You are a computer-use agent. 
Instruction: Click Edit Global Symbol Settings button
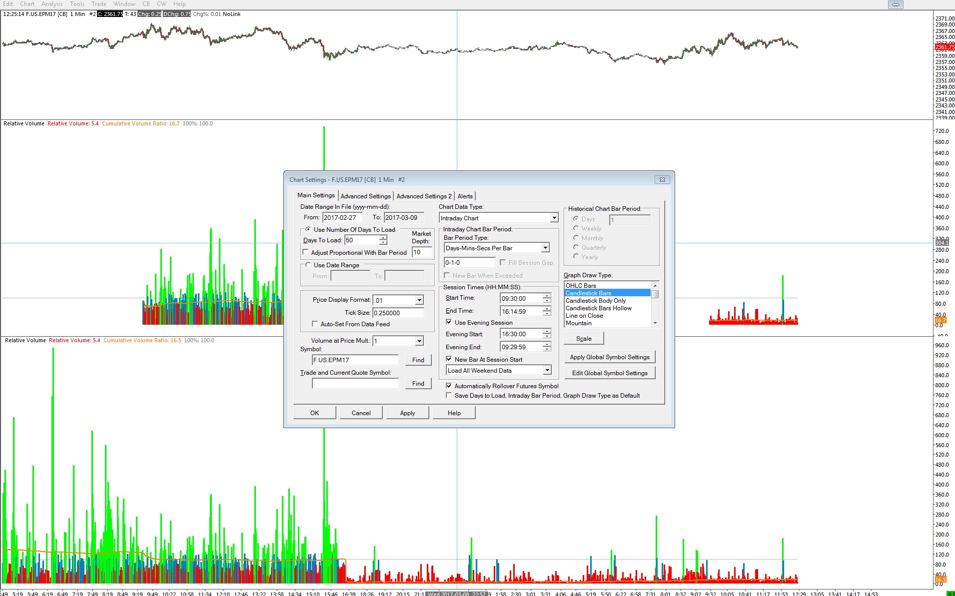point(609,373)
